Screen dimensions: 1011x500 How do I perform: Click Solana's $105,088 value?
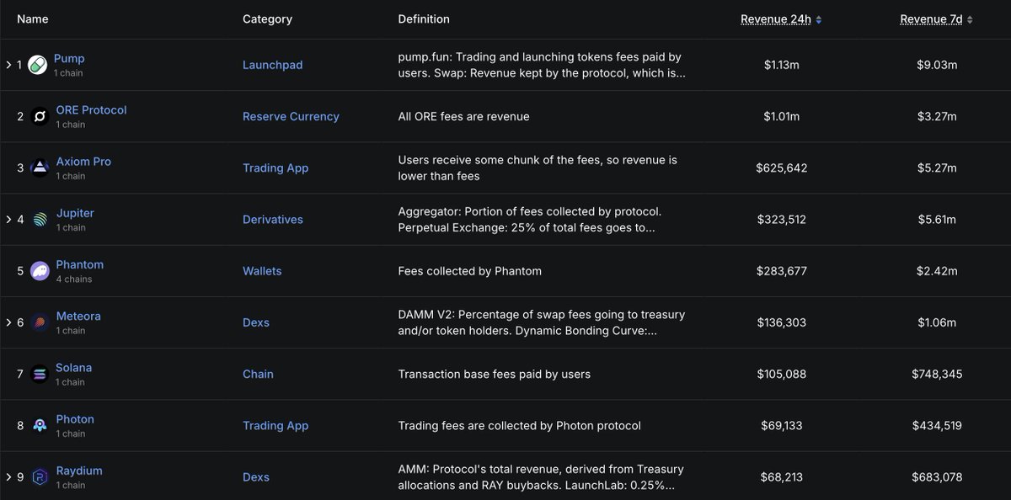(781, 374)
